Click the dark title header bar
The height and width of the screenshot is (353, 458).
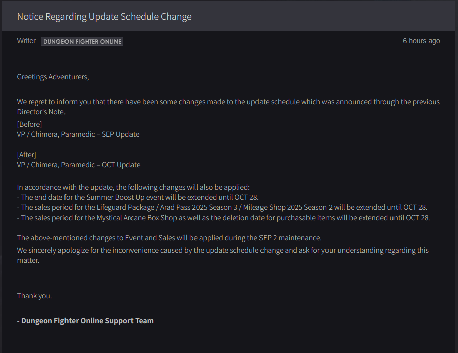[x=229, y=16]
